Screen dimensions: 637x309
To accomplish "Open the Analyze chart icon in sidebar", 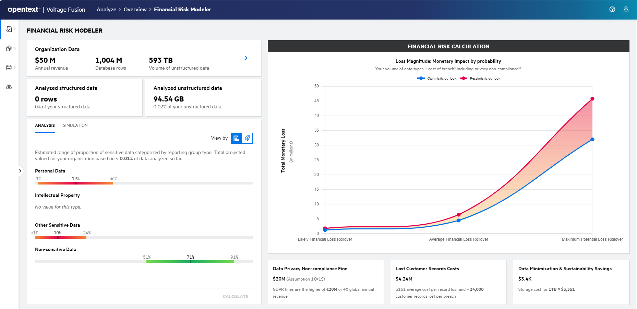I will click(9, 29).
